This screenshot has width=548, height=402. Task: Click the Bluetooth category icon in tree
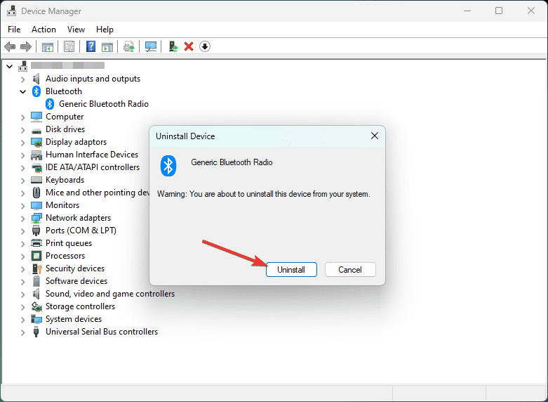36,91
